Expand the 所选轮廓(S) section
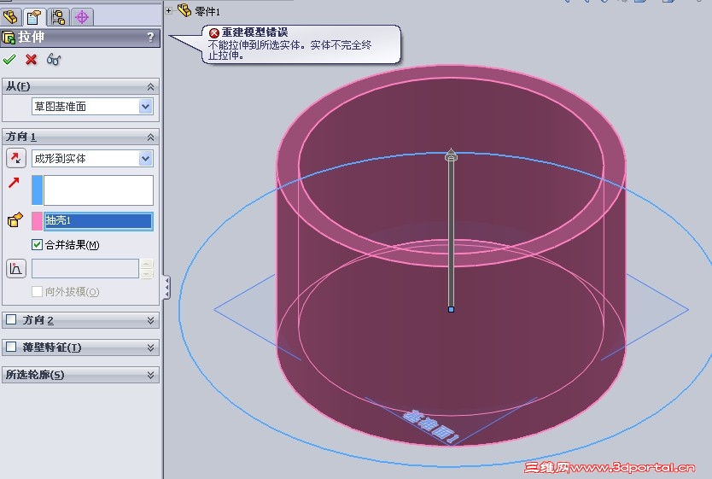Image resolution: width=712 pixels, height=479 pixels. point(150,375)
